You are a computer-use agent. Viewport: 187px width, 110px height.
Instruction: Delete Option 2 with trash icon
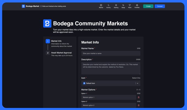[x=139, y=105]
